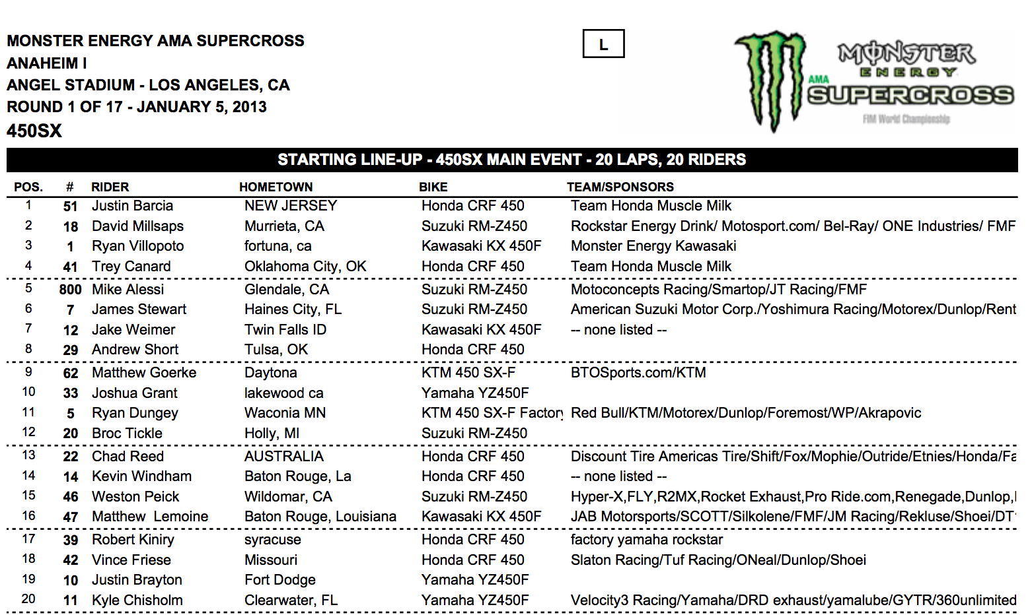
Task: Click the POS. column header
Action: click(x=28, y=187)
